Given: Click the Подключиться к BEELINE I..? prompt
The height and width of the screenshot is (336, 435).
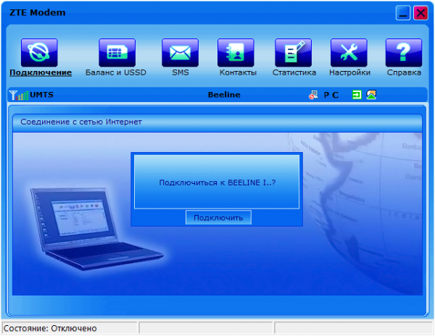Looking at the screenshot, I should [217, 182].
